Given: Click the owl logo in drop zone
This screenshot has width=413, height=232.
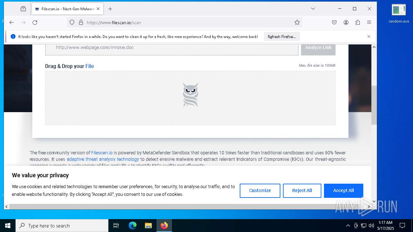Looking at the screenshot, I should click(x=190, y=95).
